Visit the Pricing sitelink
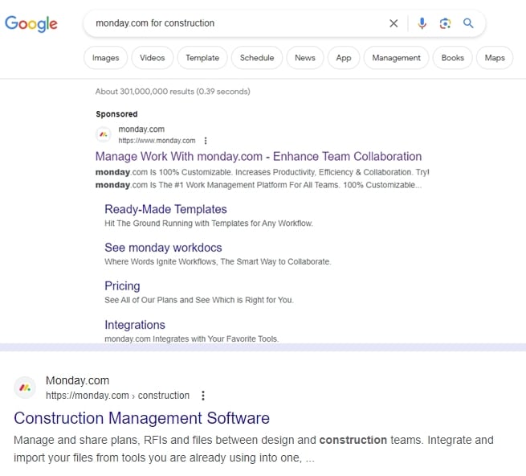526x476 pixels. click(122, 286)
